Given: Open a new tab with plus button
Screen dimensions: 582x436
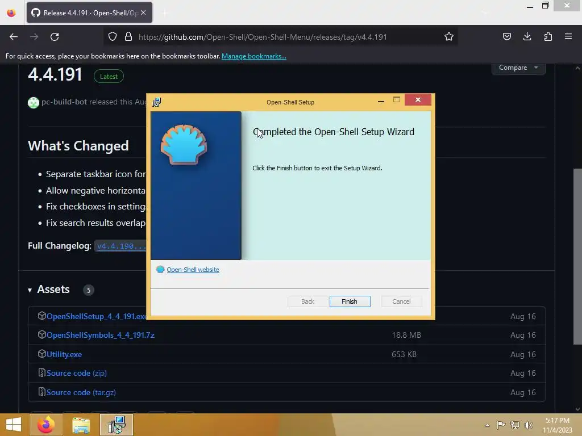Looking at the screenshot, I should [x=165, y=13].
